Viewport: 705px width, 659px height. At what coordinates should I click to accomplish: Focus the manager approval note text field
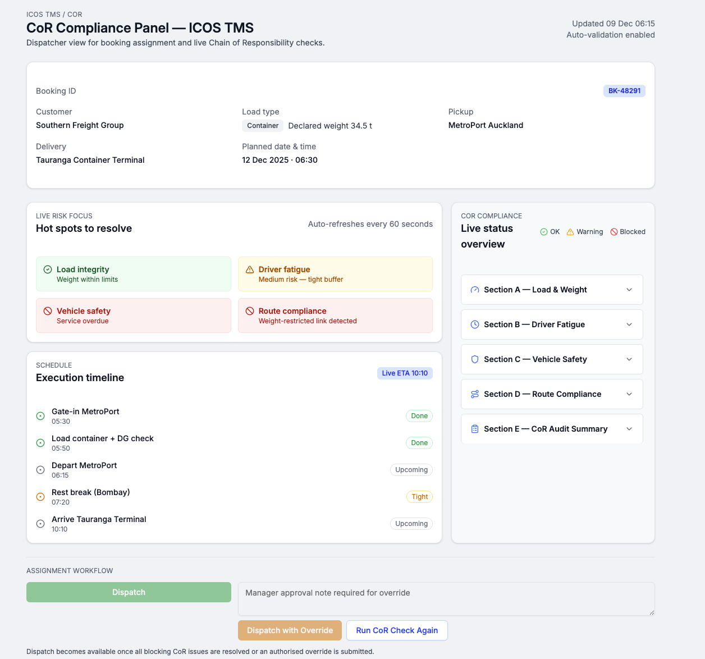click(x=446, y=599)
